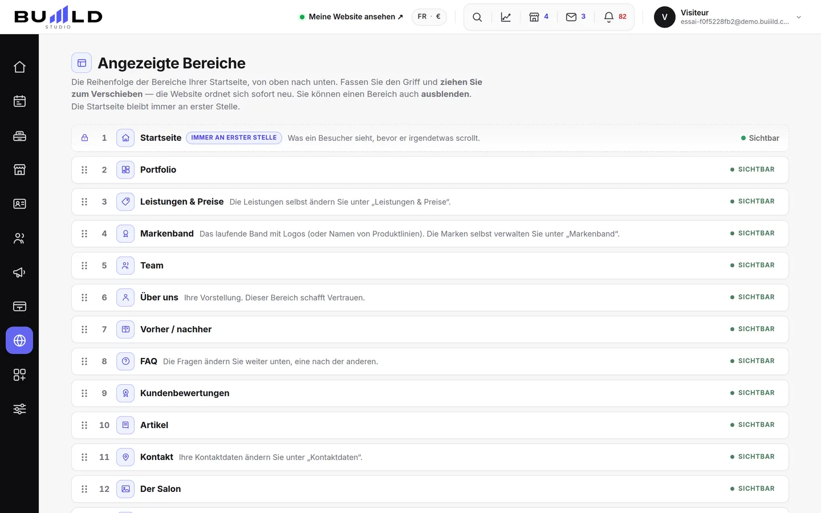Click the Portfolio row title

click(158, 170)
